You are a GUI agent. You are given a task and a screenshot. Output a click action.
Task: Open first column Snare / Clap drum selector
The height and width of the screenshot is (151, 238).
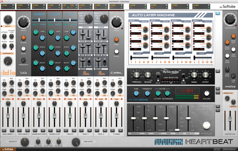(135, 33)
